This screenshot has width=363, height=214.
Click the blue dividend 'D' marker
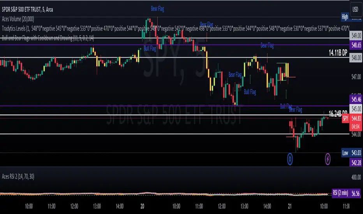pos(290,159)
